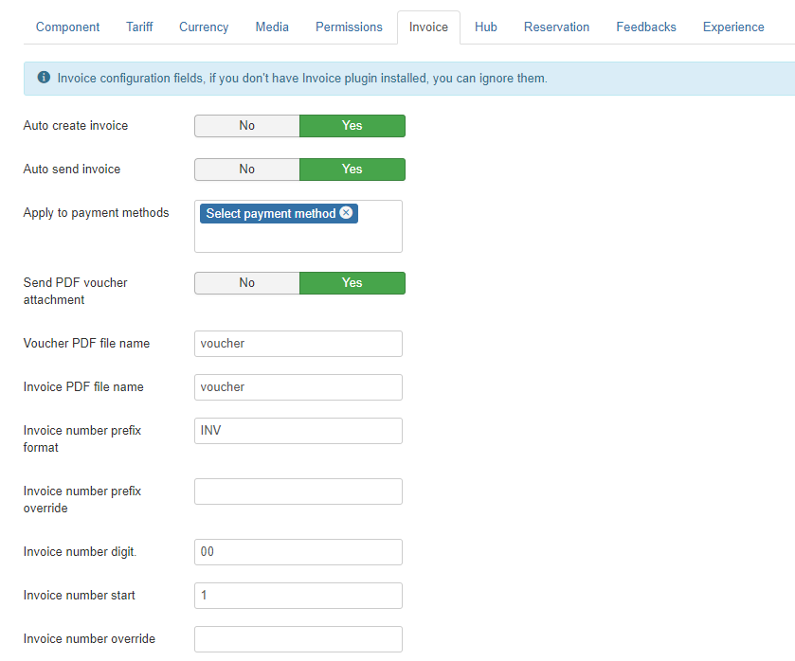Set Auto create invoice to No
The width and height of the screenshot is (795, 661).
(247, 126)
